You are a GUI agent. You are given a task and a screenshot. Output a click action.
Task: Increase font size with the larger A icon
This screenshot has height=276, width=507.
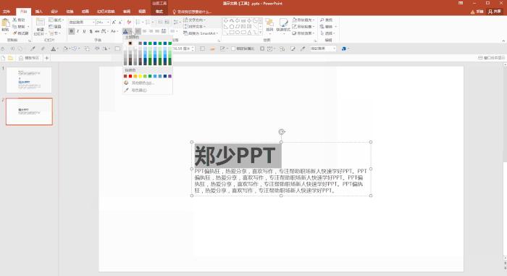pos(114,22)
